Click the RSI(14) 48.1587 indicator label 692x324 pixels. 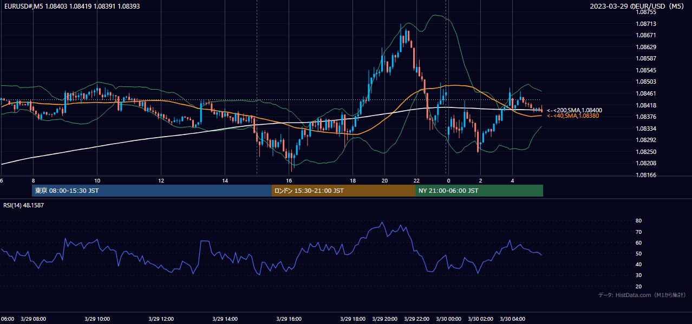(x=23, y=205)
